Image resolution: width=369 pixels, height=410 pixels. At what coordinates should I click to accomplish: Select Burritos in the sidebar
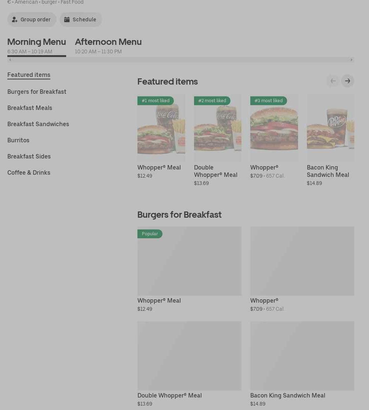coord(18,140)
